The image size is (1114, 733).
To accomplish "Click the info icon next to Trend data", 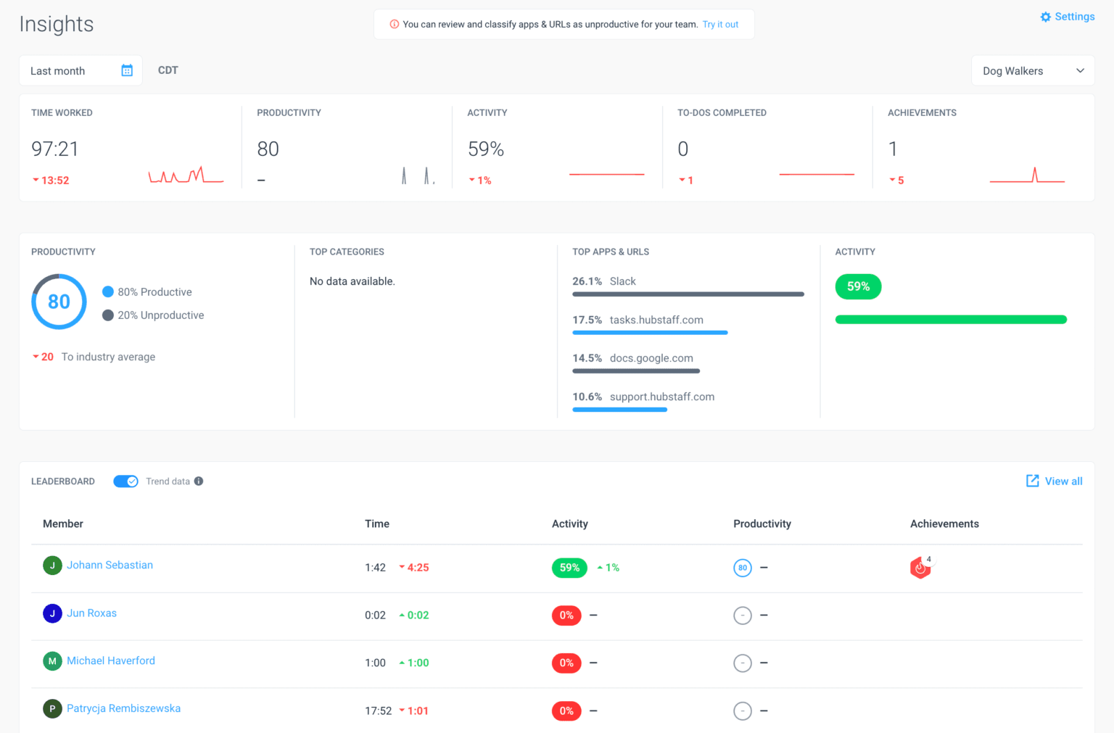I will pos(199,481).
